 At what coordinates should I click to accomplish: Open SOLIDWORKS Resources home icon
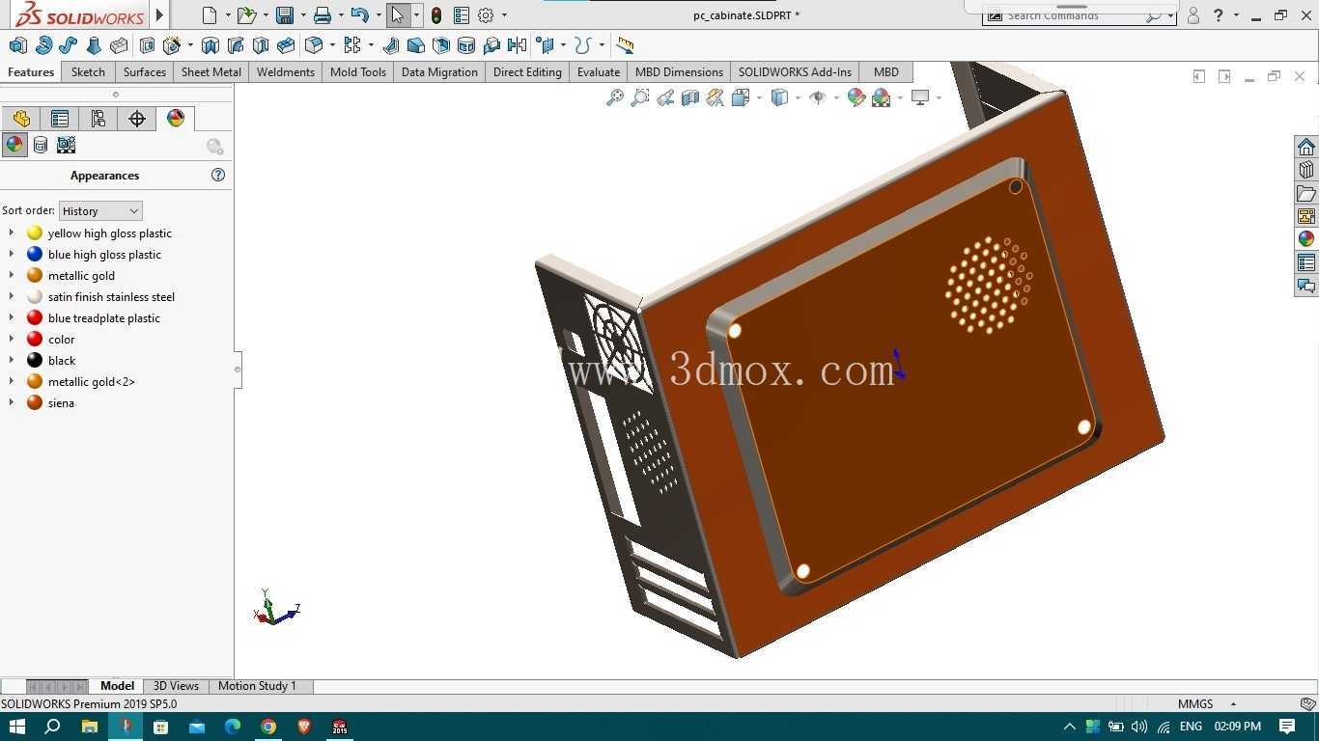1306,147
